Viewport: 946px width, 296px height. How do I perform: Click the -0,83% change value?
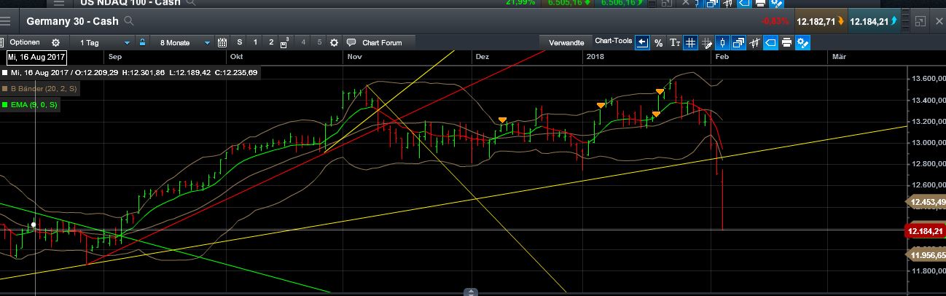click(775, 22)
